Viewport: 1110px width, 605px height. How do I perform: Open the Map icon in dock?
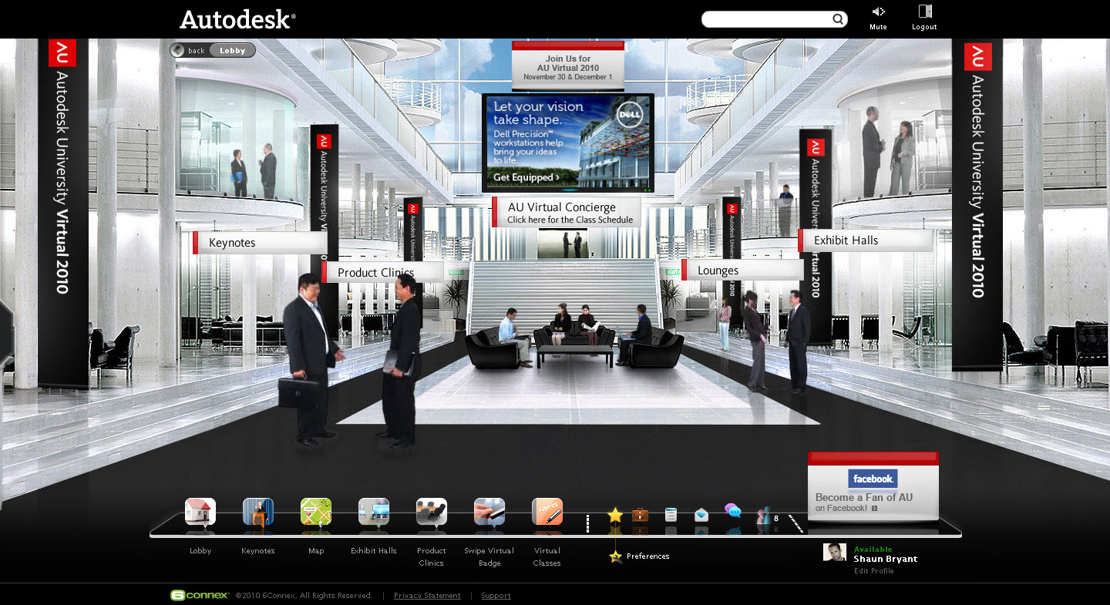tap(316, 512)
